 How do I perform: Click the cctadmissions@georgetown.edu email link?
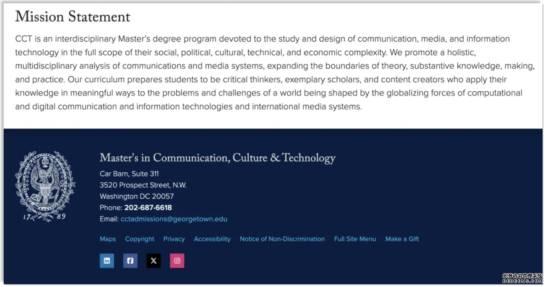point(174,219)
